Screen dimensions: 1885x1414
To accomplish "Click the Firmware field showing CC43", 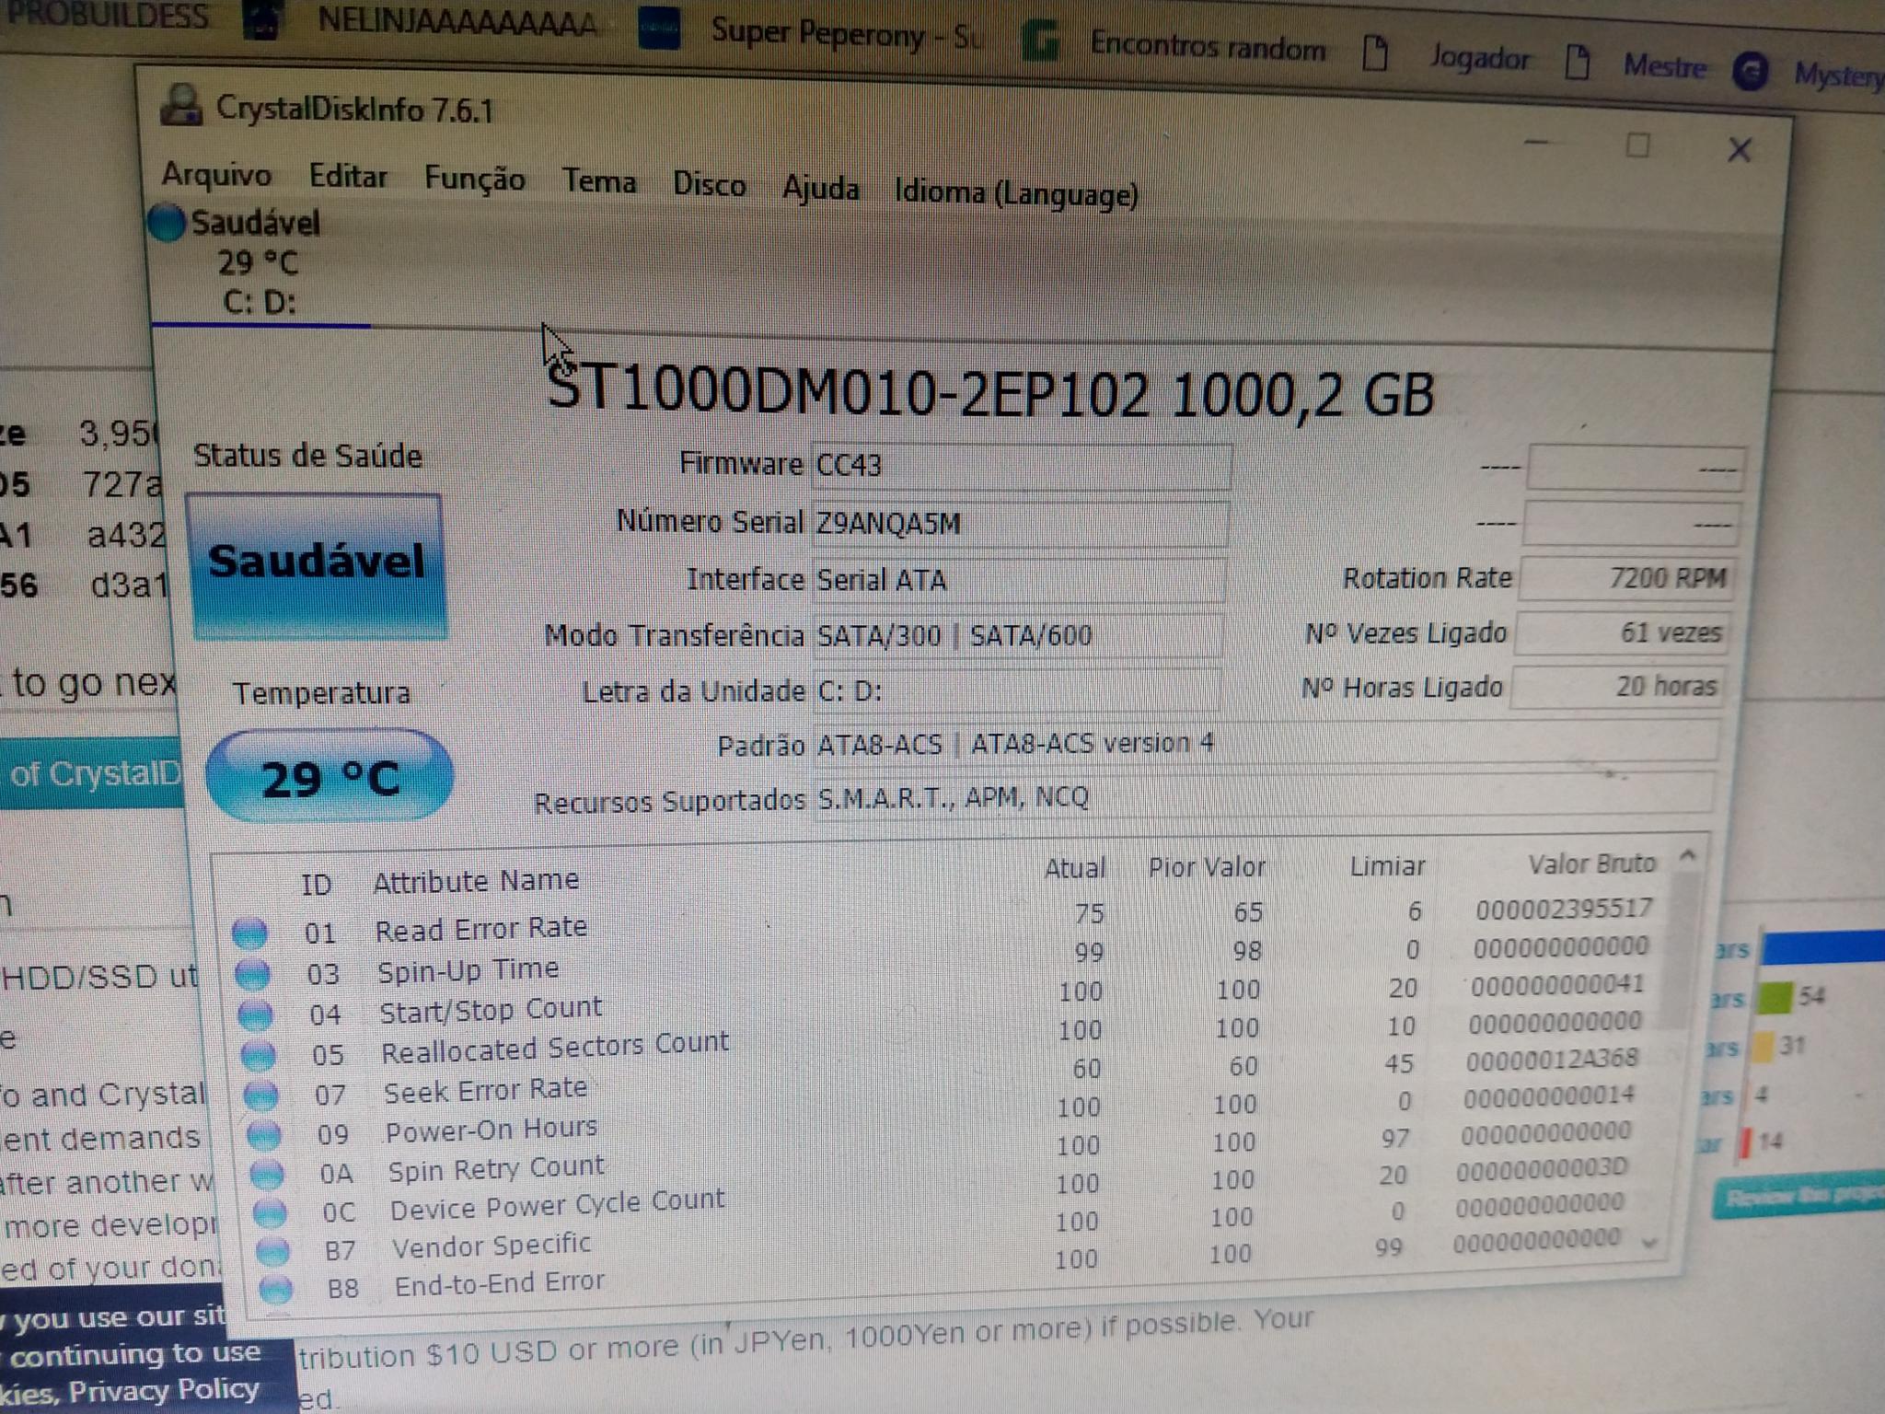I will coord(1022,466).
